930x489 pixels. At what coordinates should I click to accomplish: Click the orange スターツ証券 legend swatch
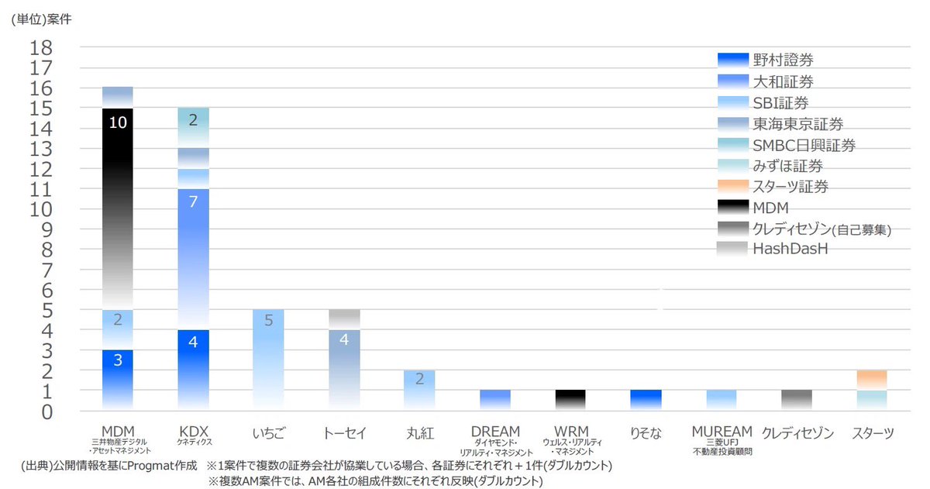732,186
